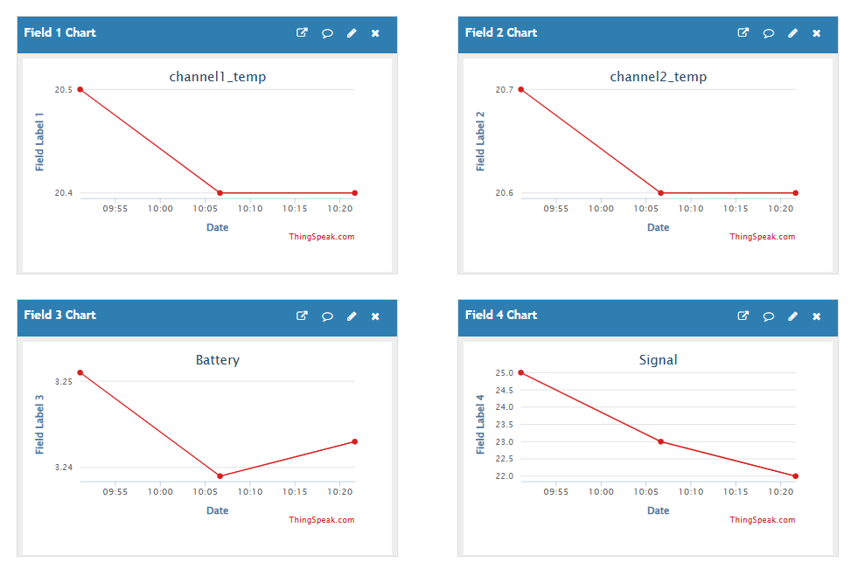The image size is (858, 569).
Task: Click the Date axis label under channel1_temp
Action: click(x=217, y=227)
